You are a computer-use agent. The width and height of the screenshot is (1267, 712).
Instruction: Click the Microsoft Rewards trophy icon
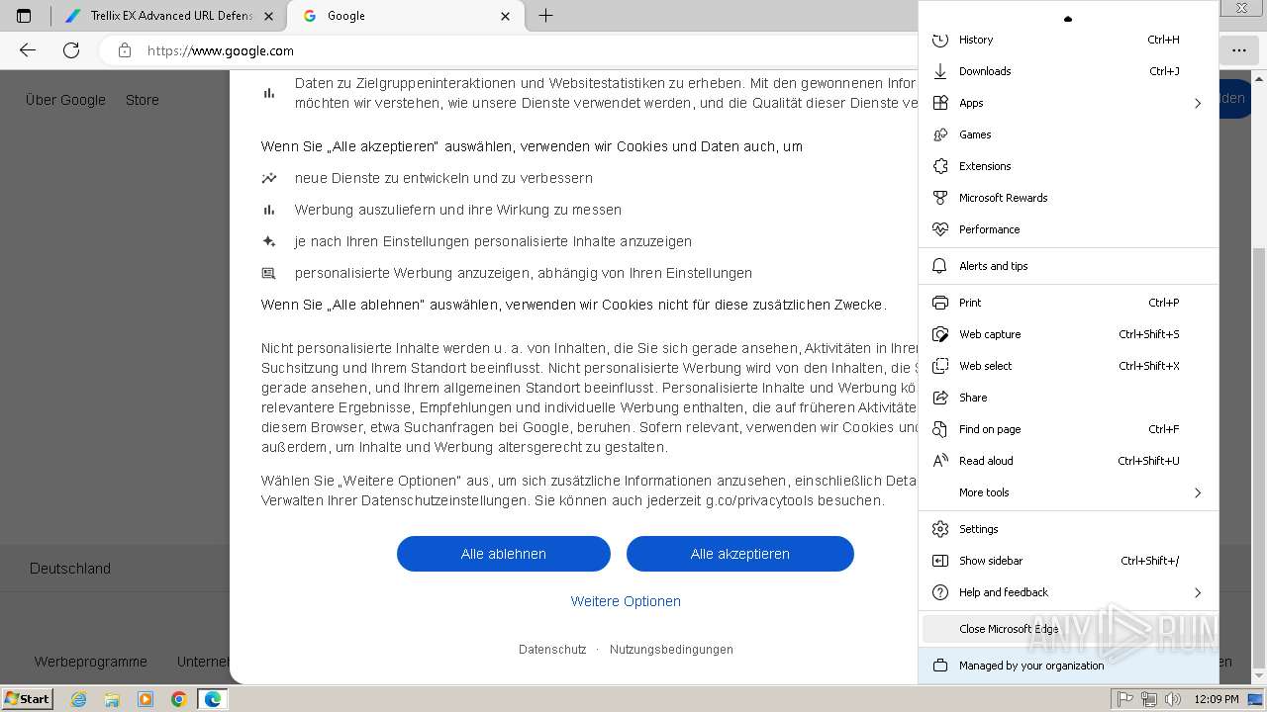click(940, 198)
